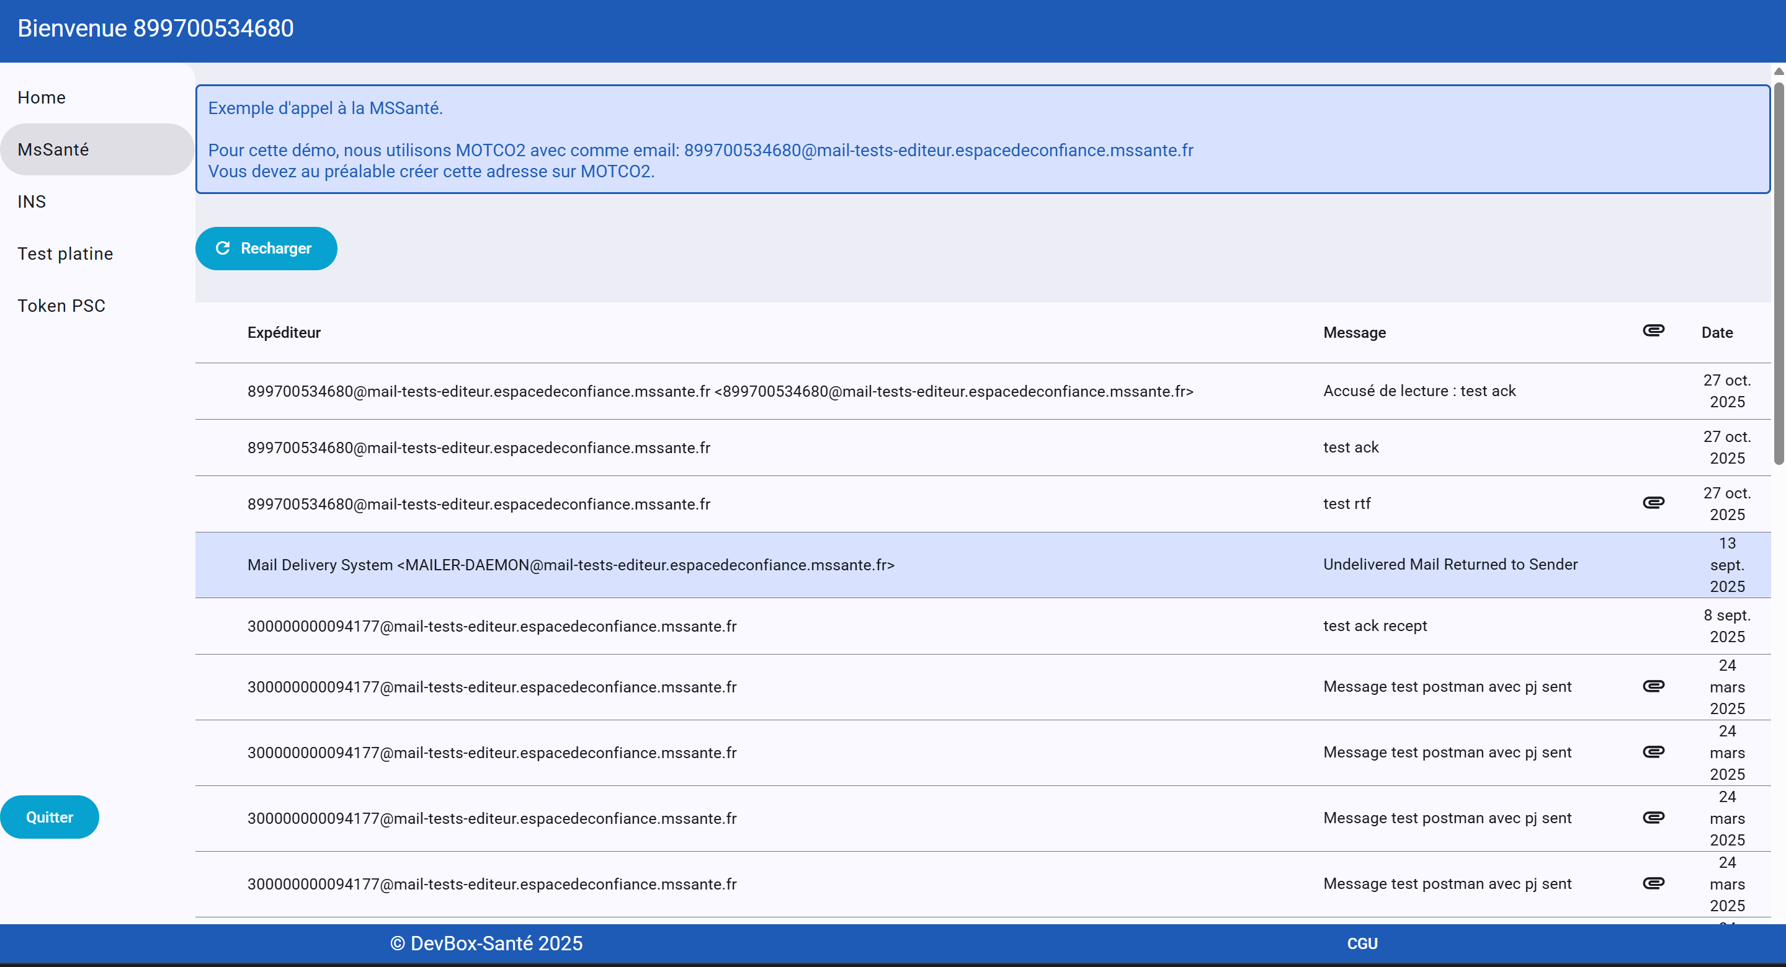Open the CGU link in footer
This screenshot has width=1786, height=967.
pos(1362,943)
